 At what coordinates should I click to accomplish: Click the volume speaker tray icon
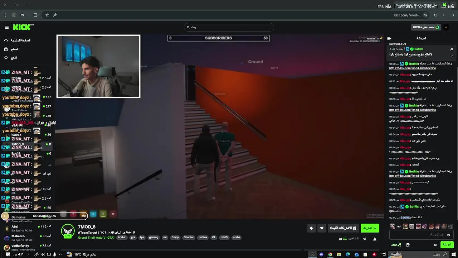pyautogui.click(x=43, y=254)
